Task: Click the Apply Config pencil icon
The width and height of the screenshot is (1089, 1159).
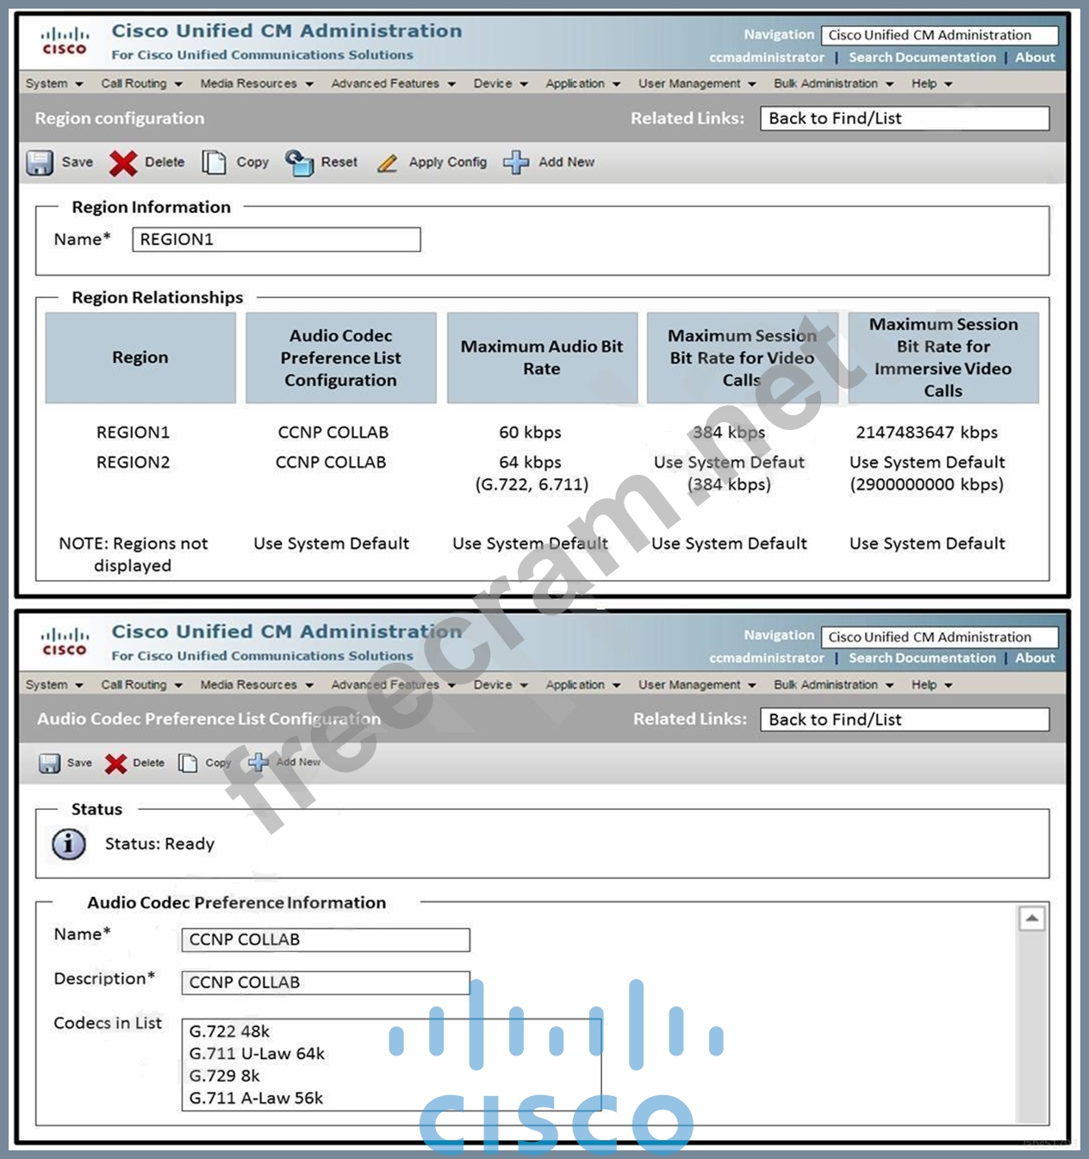Action: (388, 163)
